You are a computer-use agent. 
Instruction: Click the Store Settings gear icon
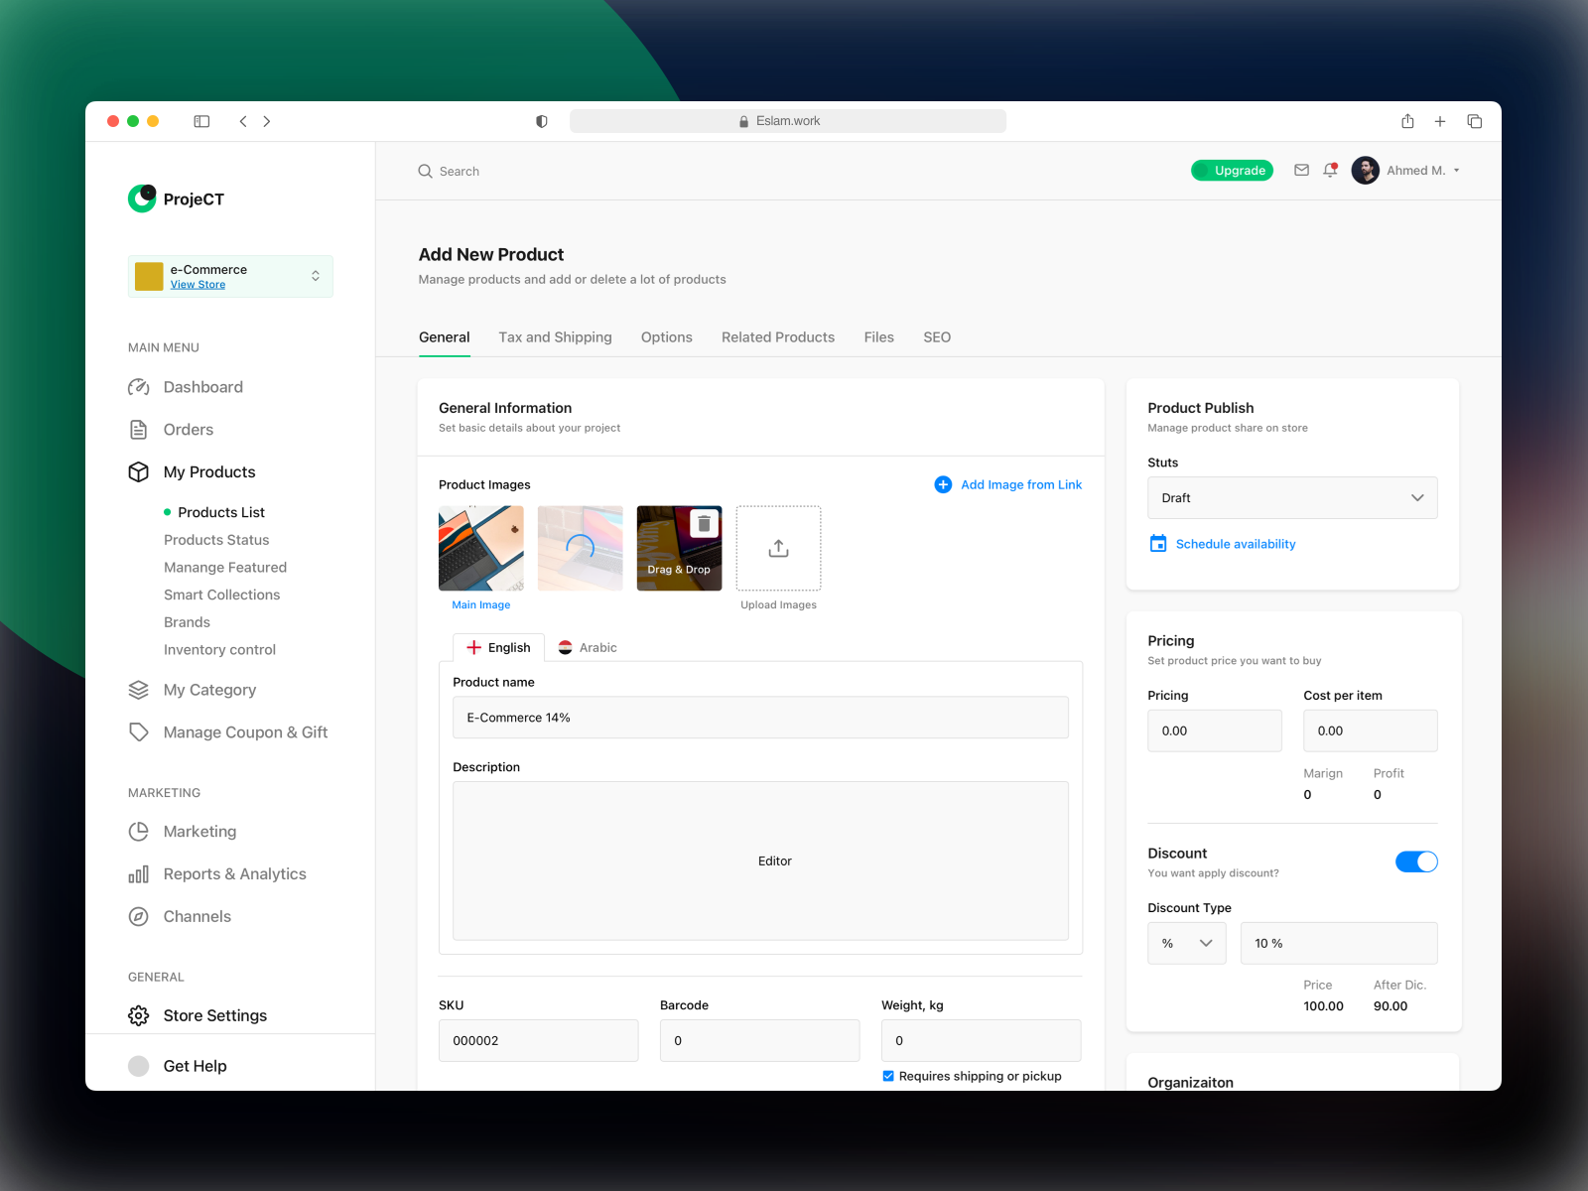[139, 1015]
